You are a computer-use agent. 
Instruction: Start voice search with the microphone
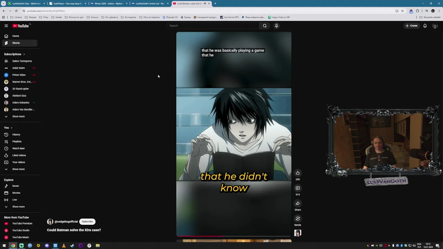(x=277, y=26)
